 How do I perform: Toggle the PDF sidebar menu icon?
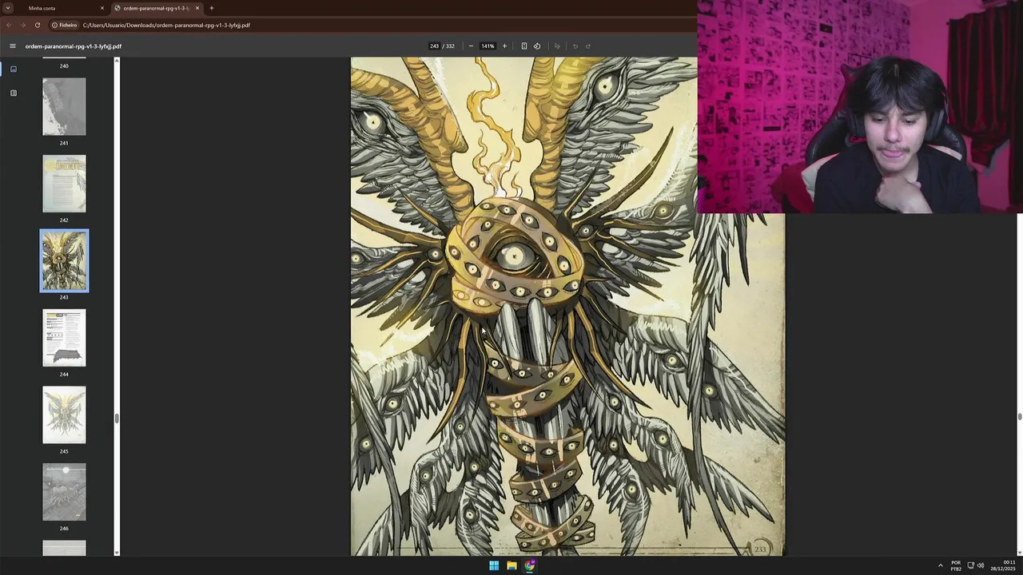12,46
